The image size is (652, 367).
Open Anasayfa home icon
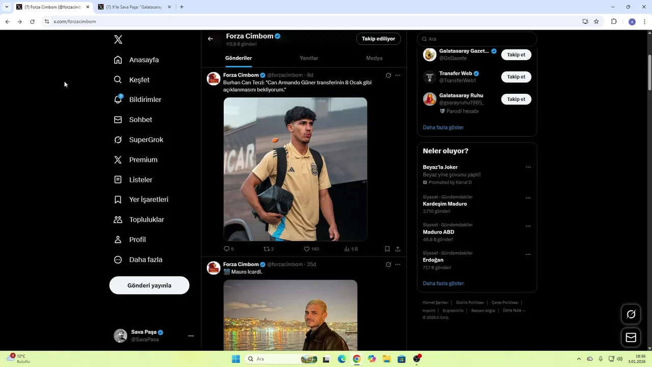pos(118,60)
